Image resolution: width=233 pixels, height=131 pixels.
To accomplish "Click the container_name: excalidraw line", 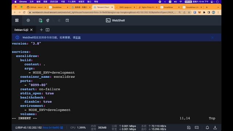I will [48, 77].
